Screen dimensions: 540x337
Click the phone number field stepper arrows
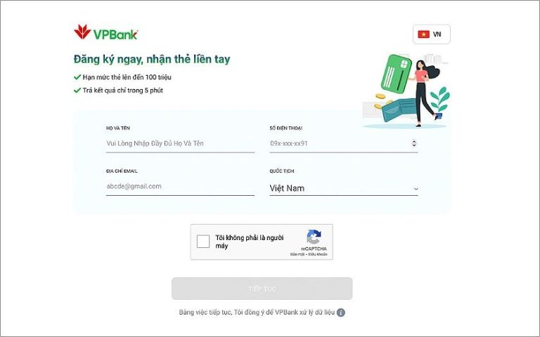[414, 143]
